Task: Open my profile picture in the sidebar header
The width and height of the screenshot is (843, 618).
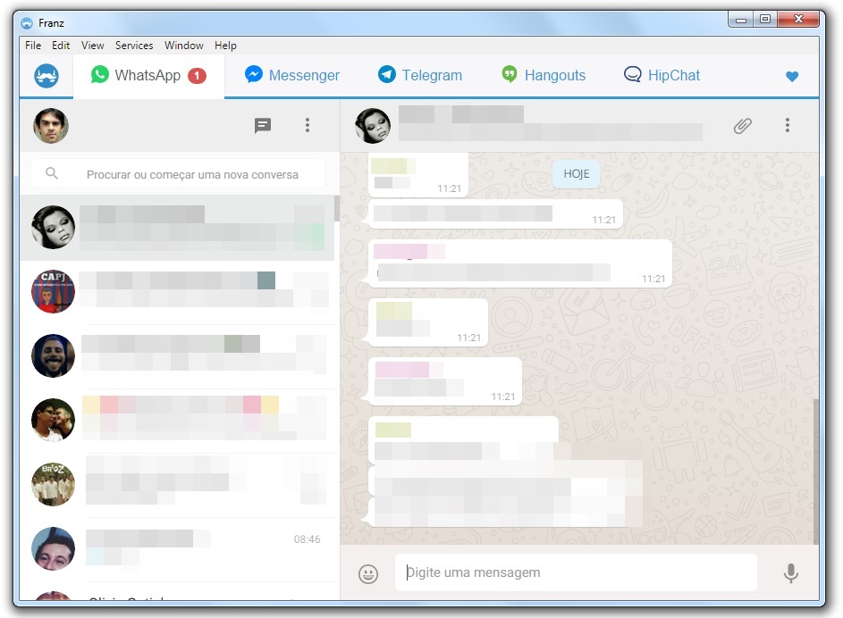Action: tap(51, 126)
